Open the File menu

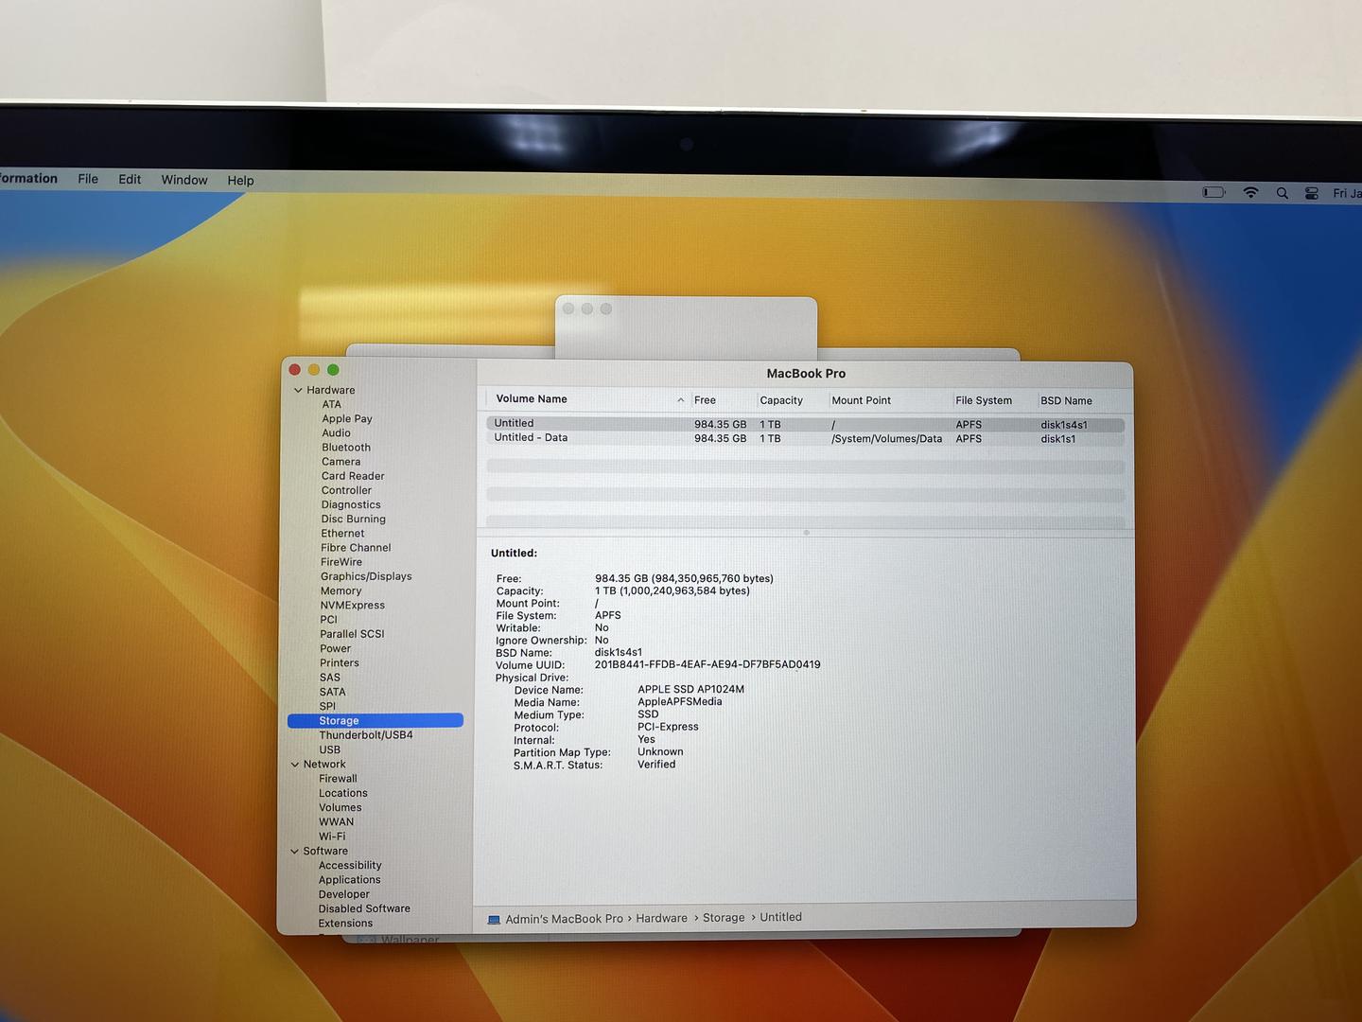pos(88,179)
